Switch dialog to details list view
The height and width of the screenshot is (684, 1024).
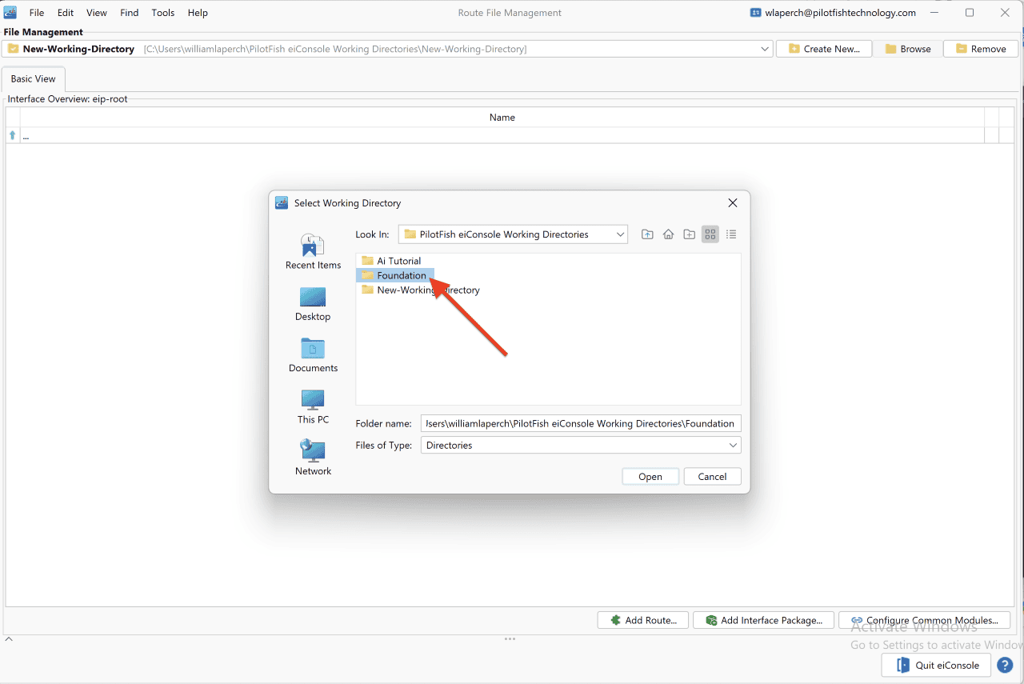pos(730,234)
